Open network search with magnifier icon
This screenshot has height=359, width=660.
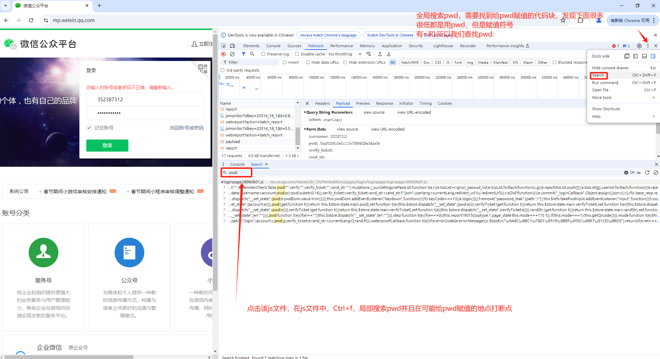point(252,54)
